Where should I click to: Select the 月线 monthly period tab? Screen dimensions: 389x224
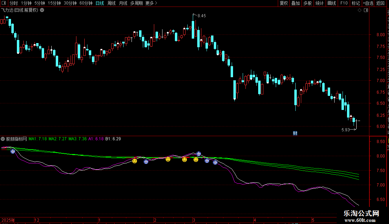tap(123, 3)
